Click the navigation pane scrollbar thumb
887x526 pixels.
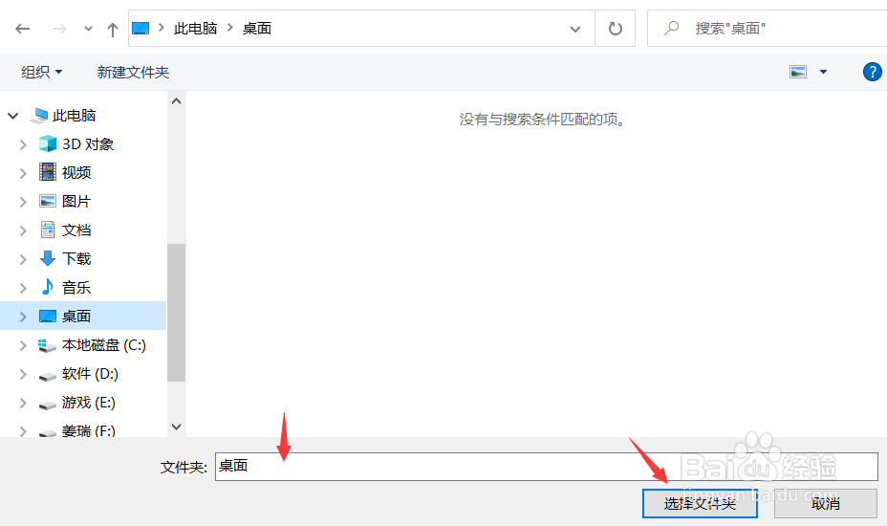point(177,313)
